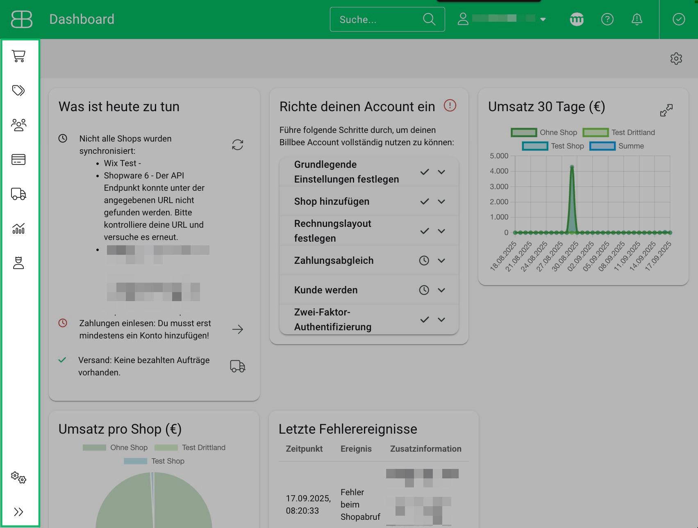The image size is (698, 528).
Task: Toggle Ohne Shop series in 30 Tage chart
Action: point(544,133)
